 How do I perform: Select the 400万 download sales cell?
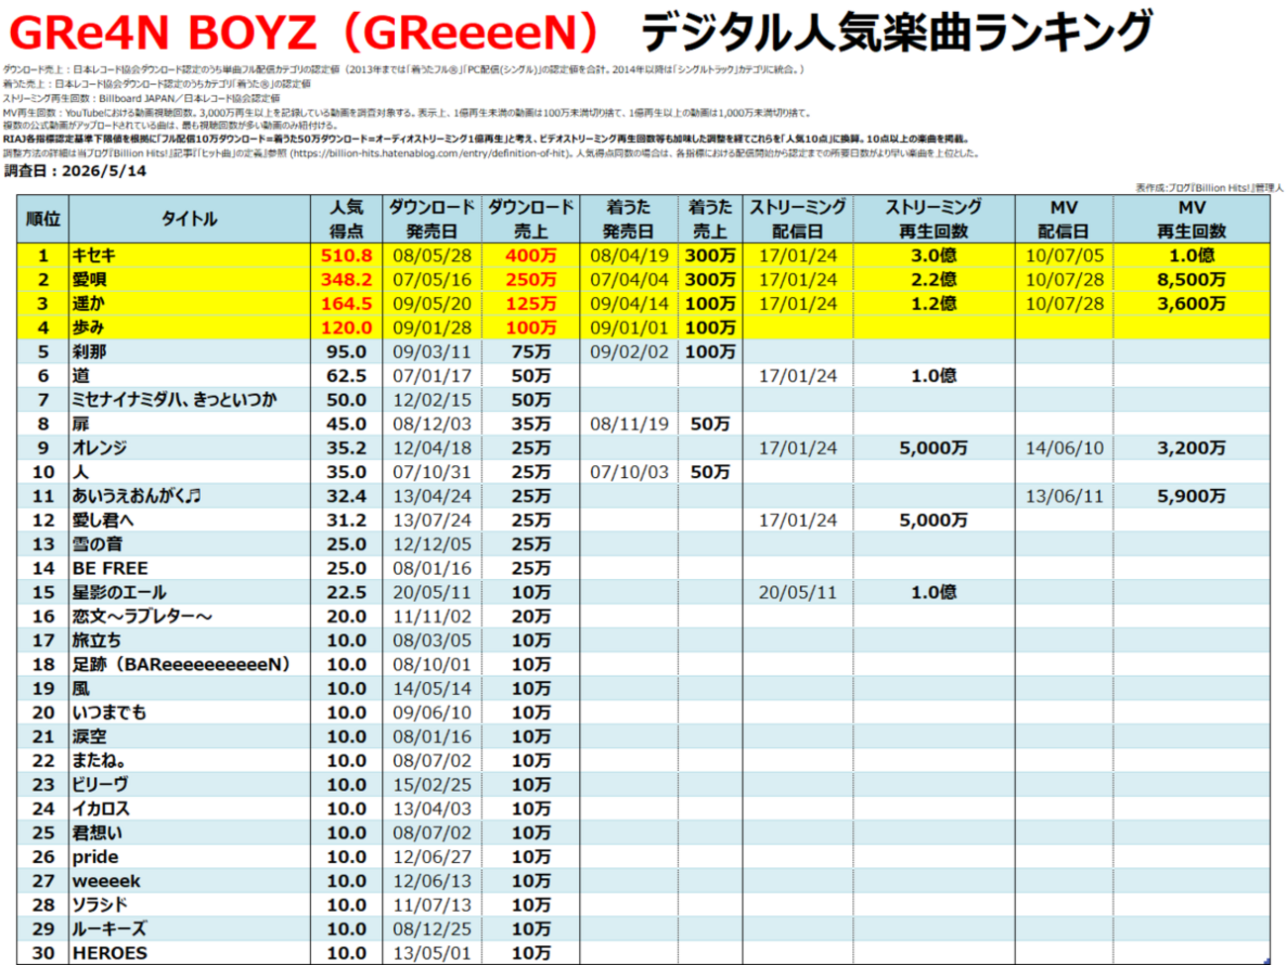click(x=532, y=255)
